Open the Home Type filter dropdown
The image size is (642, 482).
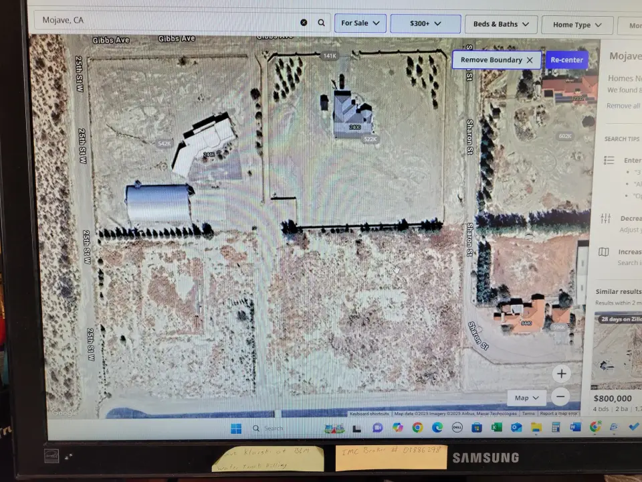[577, 25]
